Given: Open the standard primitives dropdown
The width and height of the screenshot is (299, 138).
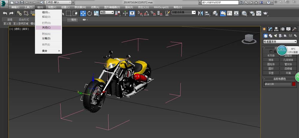Looking at the screenshot, I should click(280, 42).
